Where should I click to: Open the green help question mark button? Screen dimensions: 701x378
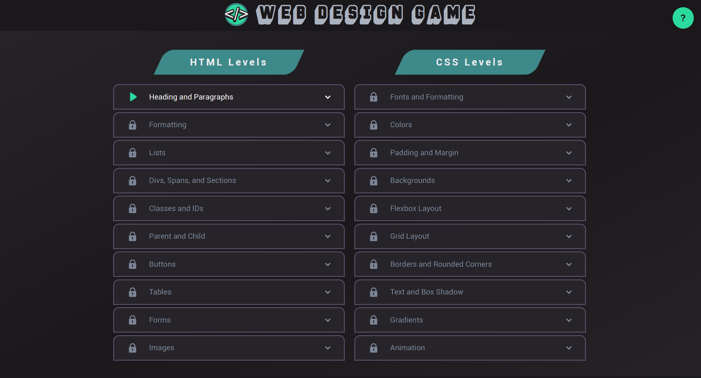pyautogui.click(x=683, y=18)
